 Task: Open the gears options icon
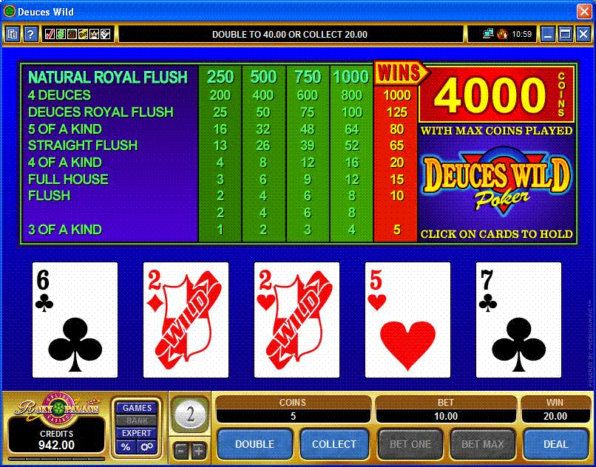coord(147,447)
